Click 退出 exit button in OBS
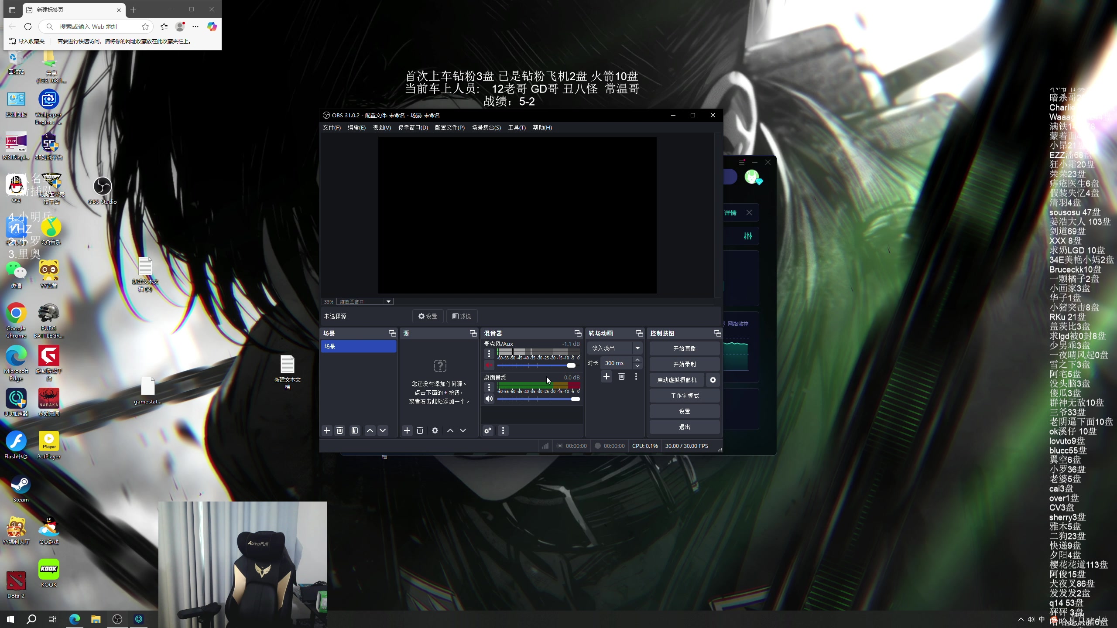The image size is (1117, 628). [x=685, y=427]
